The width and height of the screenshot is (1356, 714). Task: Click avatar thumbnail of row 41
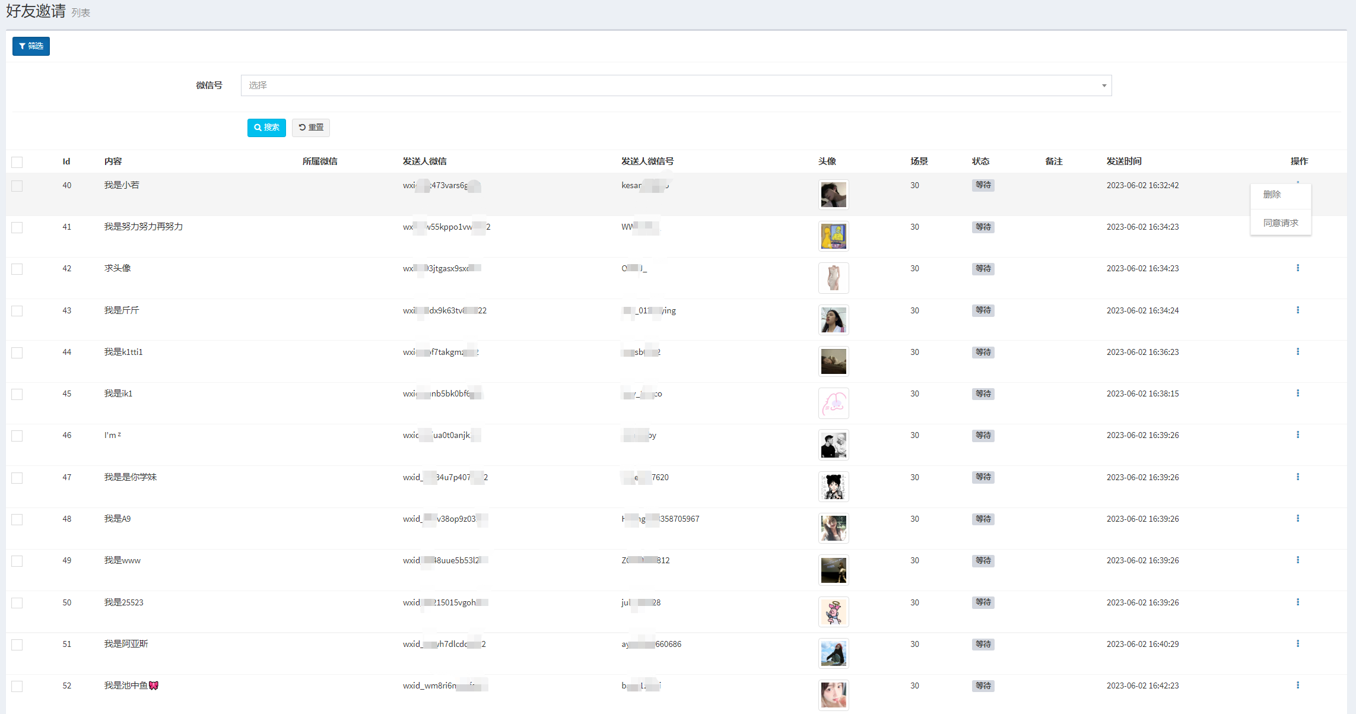[833, 236]
